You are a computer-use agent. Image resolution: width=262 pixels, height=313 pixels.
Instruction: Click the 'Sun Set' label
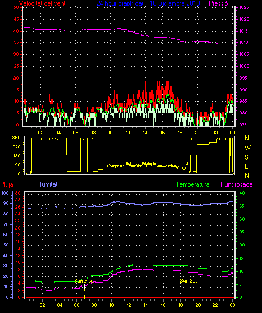(188, 281)
